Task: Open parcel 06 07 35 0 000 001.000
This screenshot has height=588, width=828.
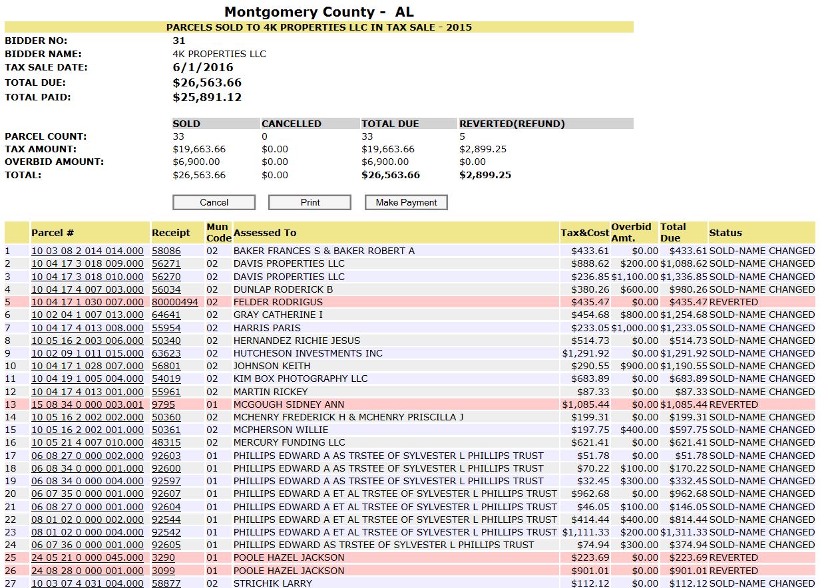Action: point(87,494)
